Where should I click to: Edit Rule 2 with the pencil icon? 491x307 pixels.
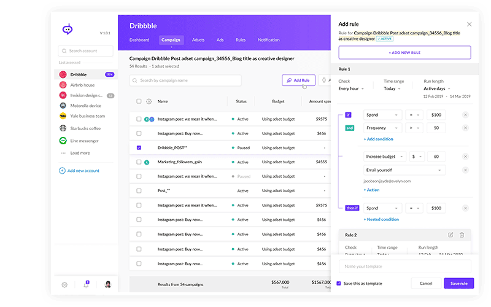pos(450,235)
